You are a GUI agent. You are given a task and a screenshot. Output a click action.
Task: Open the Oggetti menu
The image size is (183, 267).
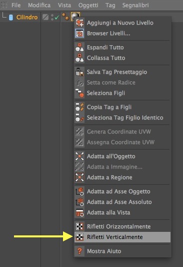coord(88,6)
